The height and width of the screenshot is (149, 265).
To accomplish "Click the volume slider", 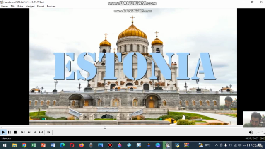I will pyautogui.click(x=260, y=132).
